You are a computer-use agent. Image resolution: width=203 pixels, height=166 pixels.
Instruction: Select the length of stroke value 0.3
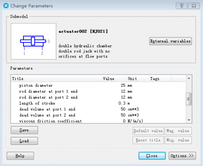pyautogui.click(x=122, y=103)
